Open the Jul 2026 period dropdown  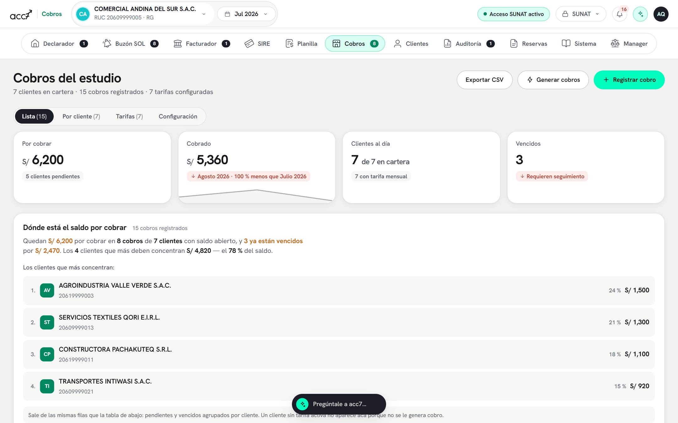(x=246, y=14)
